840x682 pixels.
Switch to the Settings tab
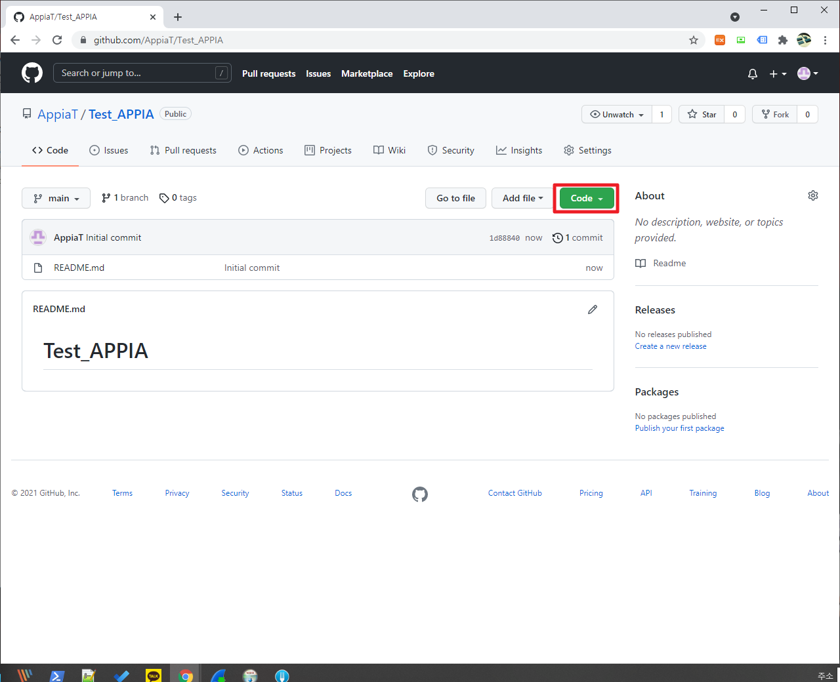(587, 150)
